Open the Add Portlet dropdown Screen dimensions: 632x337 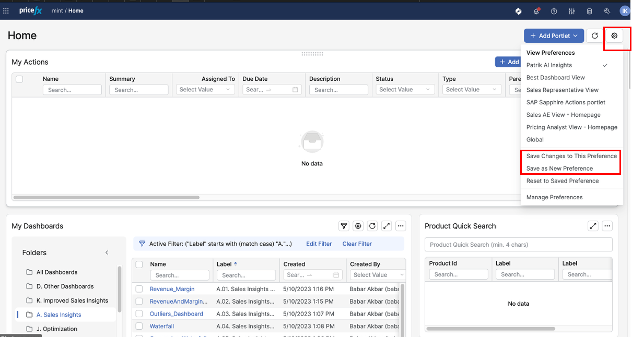point(554,35)
